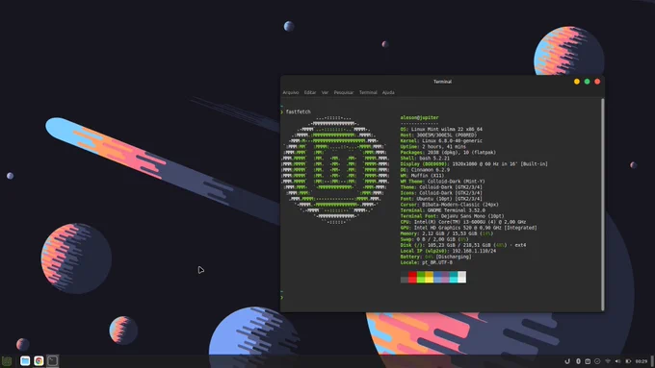Click the "Cursor: Bibata-Modern-Classic" line
This screenshot has width=655, height=368.
[449, 205]
